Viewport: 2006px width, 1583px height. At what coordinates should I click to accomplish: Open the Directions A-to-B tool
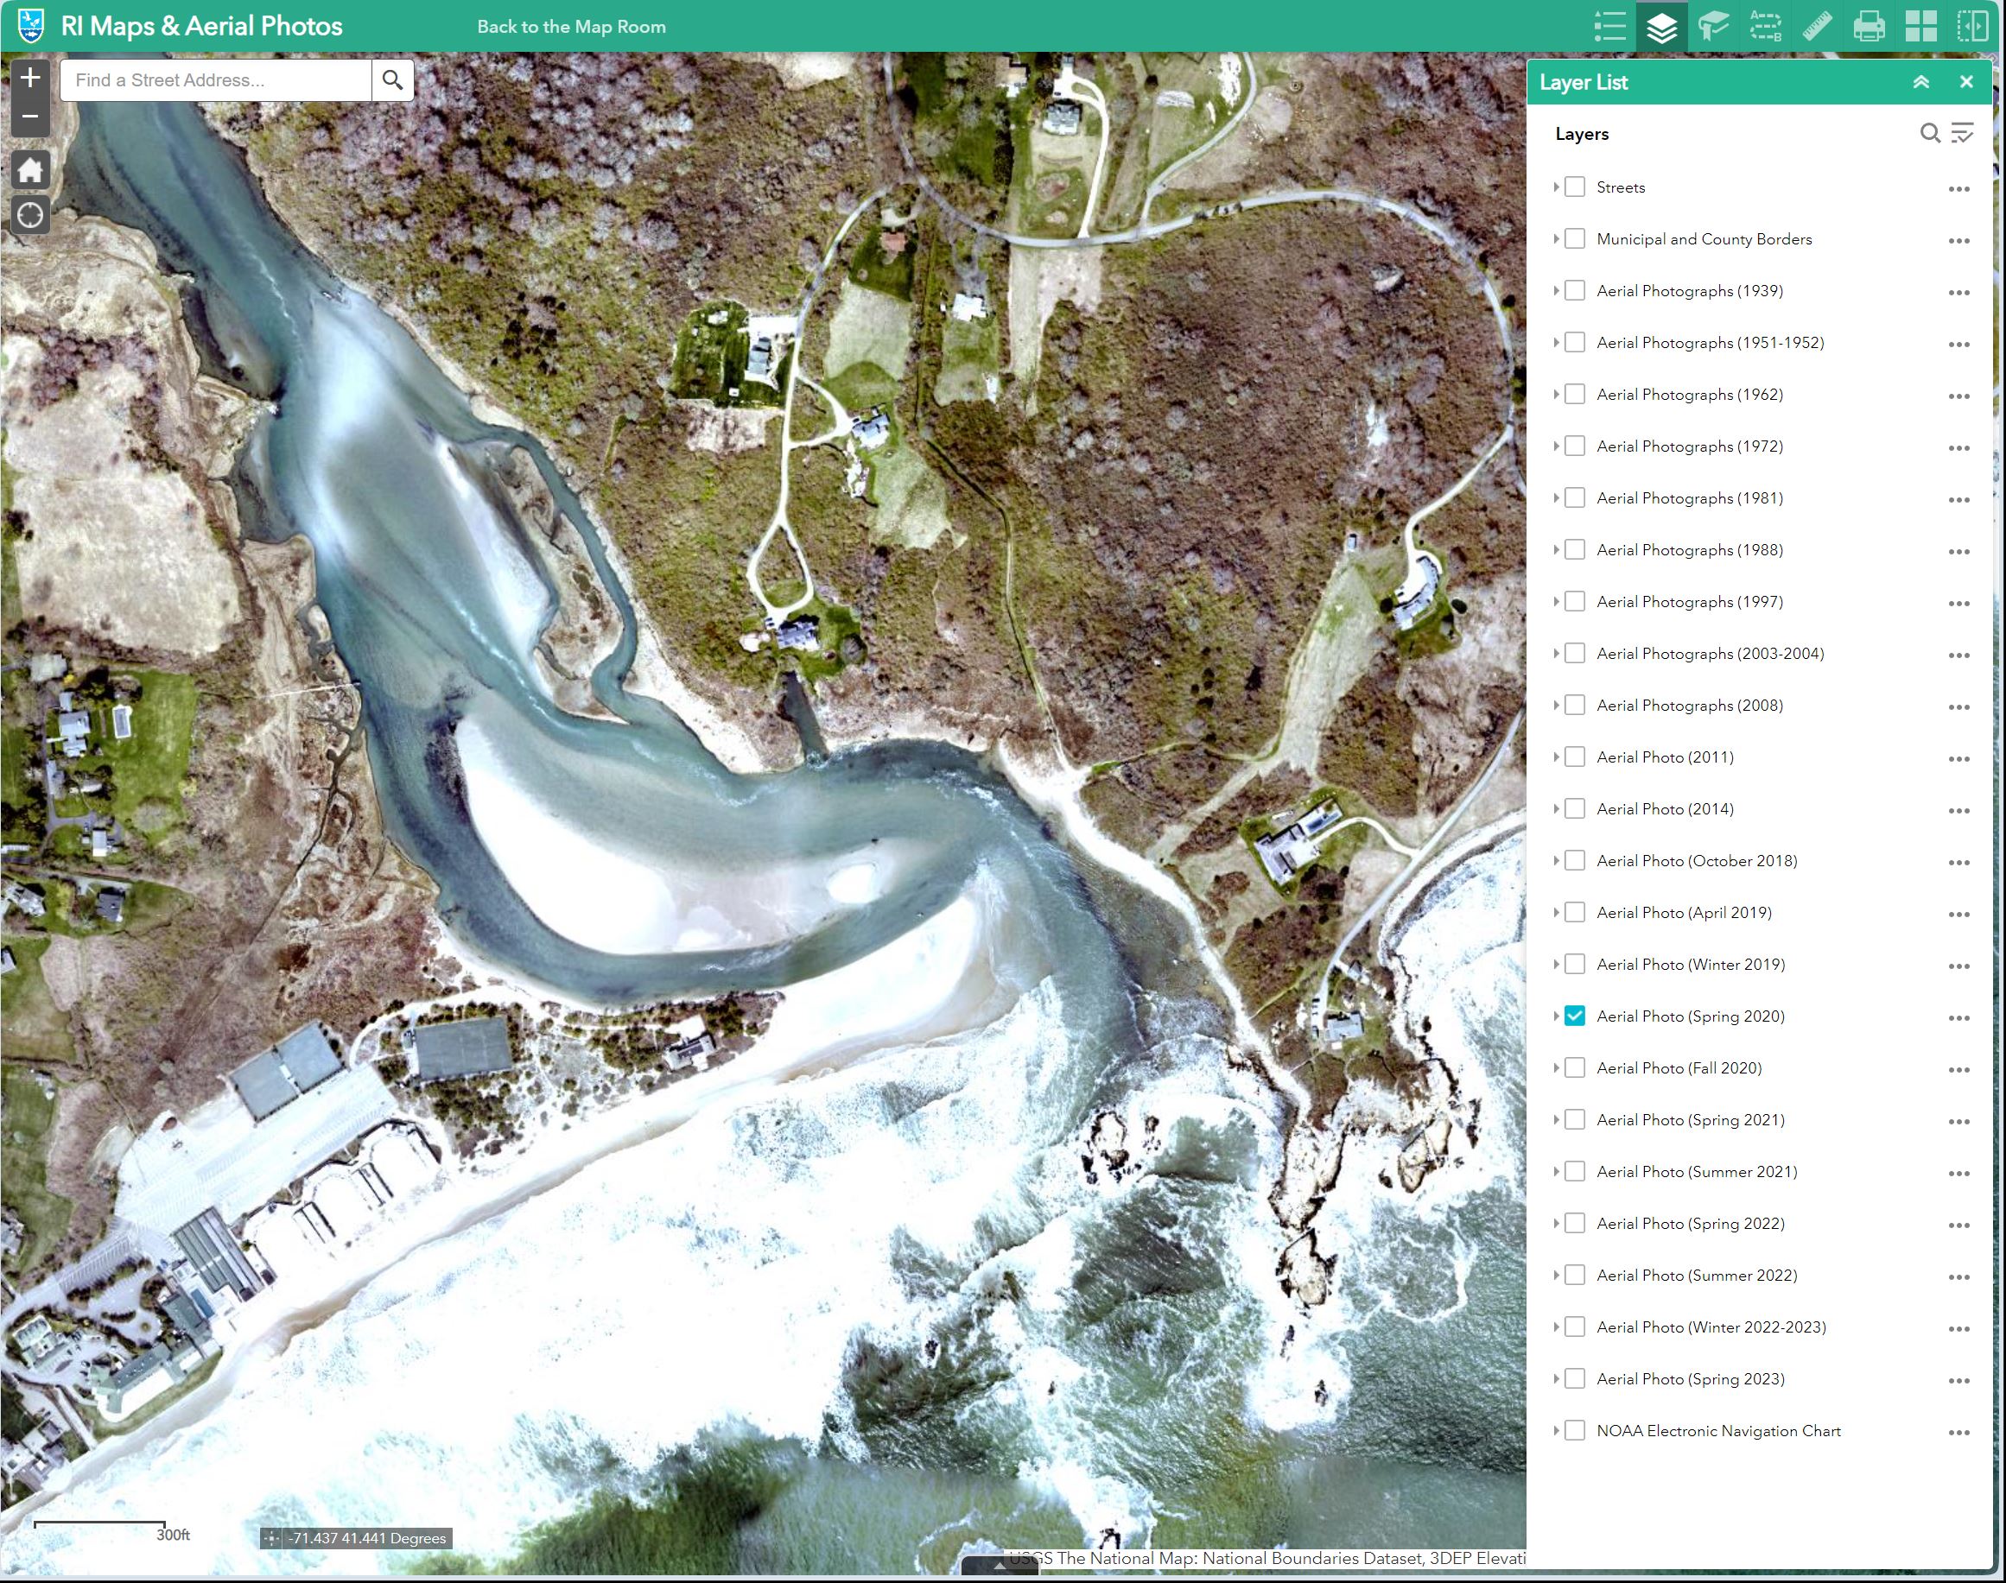1766,26
